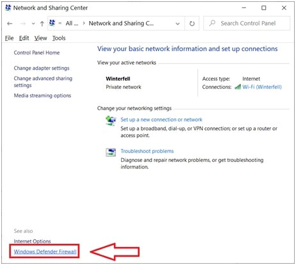Open the Tools menu
Image resolution: width=296 pixels, height=265 pixels.
point(59,38)
